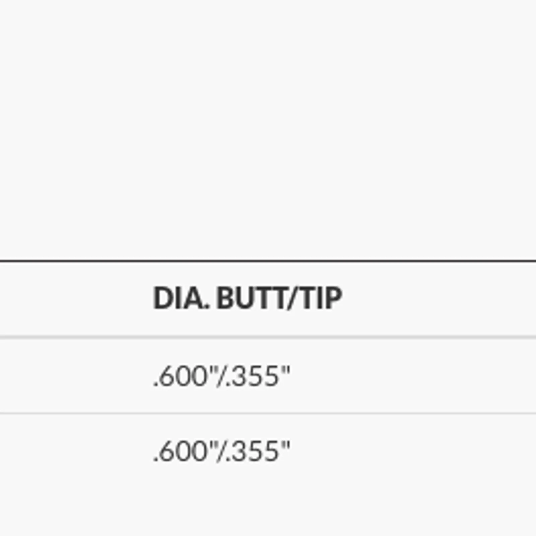The height and width of the screenshot is (536, 536).
Task: Click the empty header area right of DIA. BUTT/TIP
Action: tap(439, 298)
